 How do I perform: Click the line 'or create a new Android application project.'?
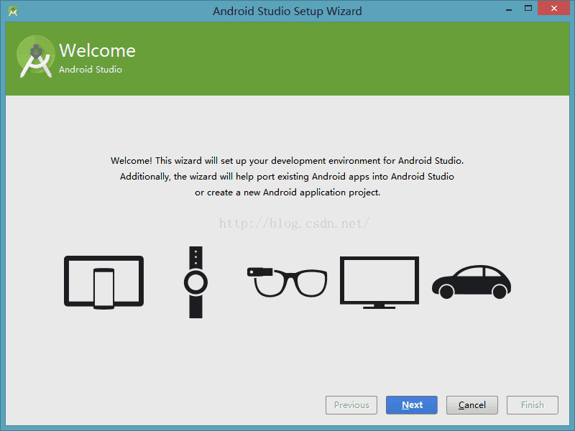287,193
